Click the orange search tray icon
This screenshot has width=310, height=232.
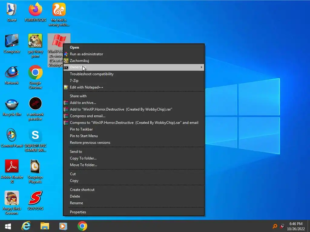pyautogui.click(x=275, y=226)
